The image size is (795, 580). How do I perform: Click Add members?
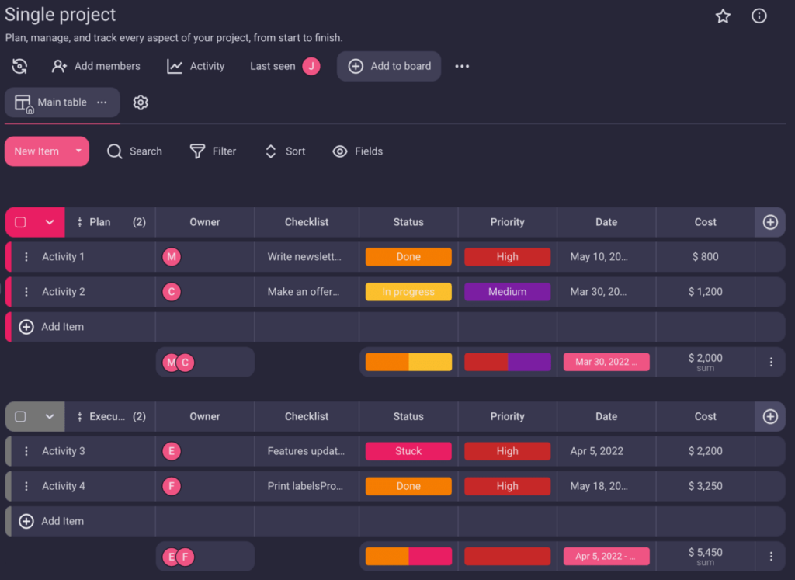(96, 67)
